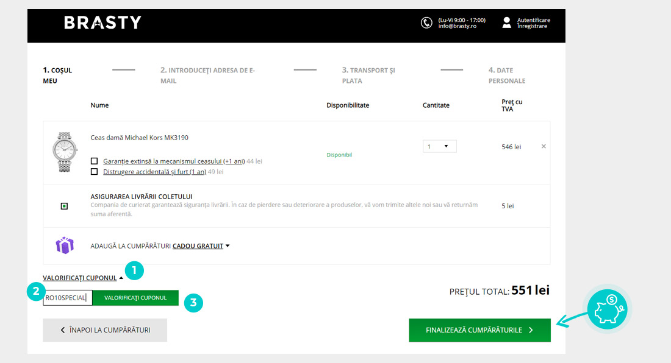The height and width of the screenshot is (363, 671).
Task: Open the Michael Kors watch thumbnail
Action: pos(65,152)
